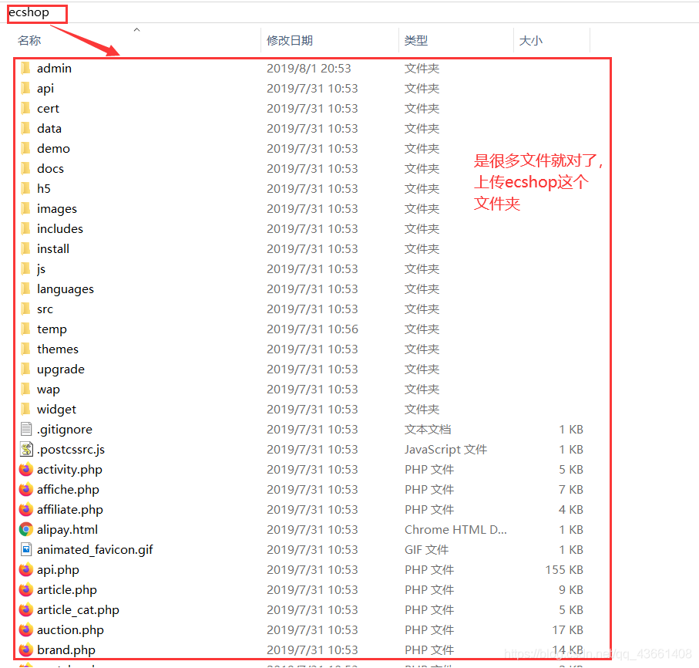699x668 pixels.
Task: Click the PHP 文件 type of activity.php
Action: point(429,470)
